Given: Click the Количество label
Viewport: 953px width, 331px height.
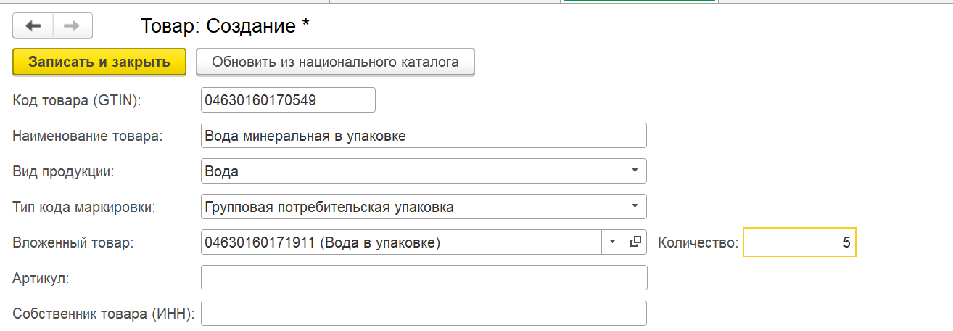Looking at the screenshot, I should [x=698, y=242].
